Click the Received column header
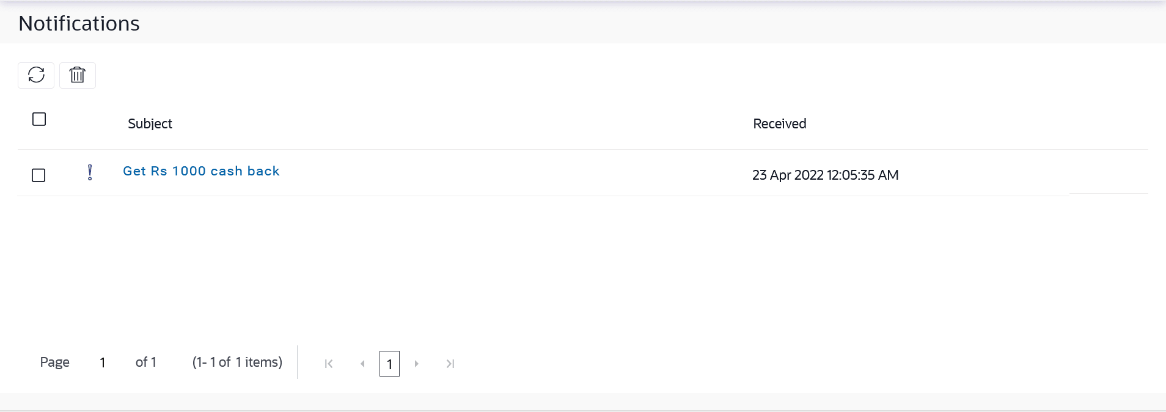This screenshot has height=412, width=1166. 780,123
